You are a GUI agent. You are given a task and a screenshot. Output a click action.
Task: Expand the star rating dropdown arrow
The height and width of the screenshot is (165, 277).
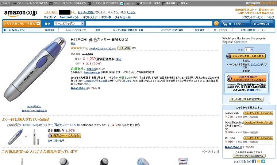[87, 48]
